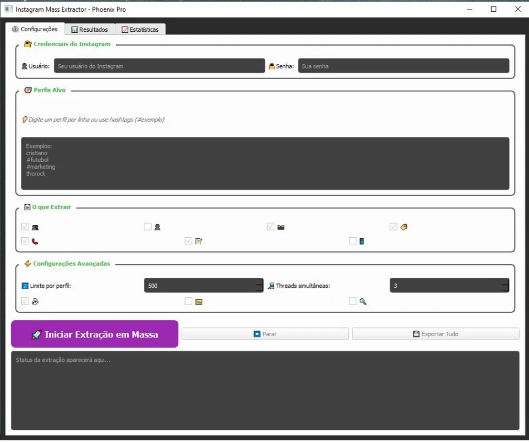Click the padlock icon beside Senha
This screenshot has width=529, height=442.
click(x=271, y=66)
